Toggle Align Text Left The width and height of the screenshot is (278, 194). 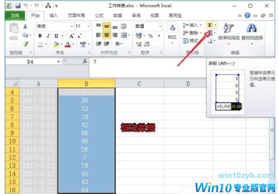98,35
